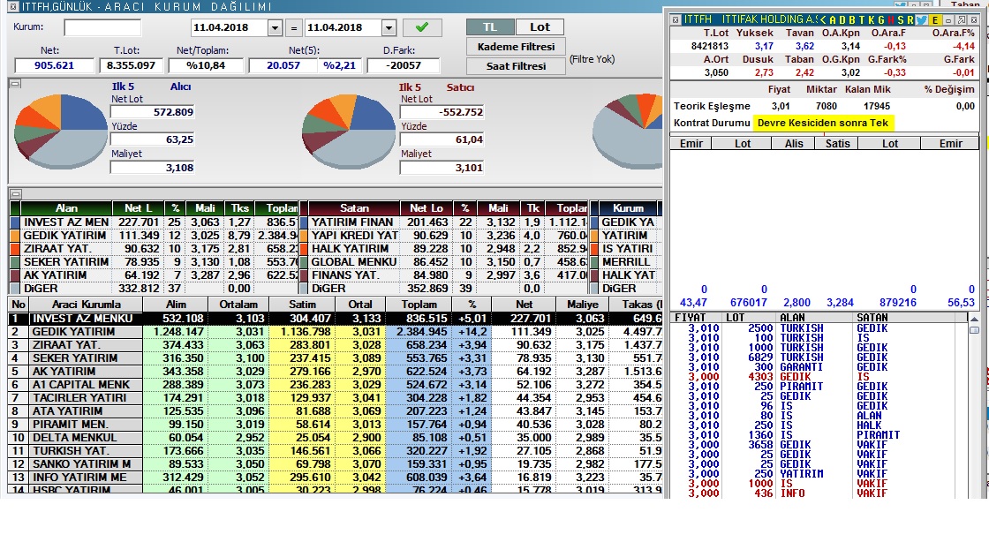989x542 pixels.
Task: Click the Twitter bird icon in ITTFH window
Action: [921, 20]
